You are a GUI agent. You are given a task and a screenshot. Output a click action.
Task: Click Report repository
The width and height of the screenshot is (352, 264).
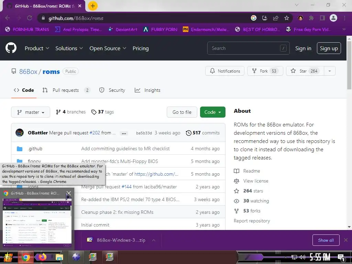(252, 221)
